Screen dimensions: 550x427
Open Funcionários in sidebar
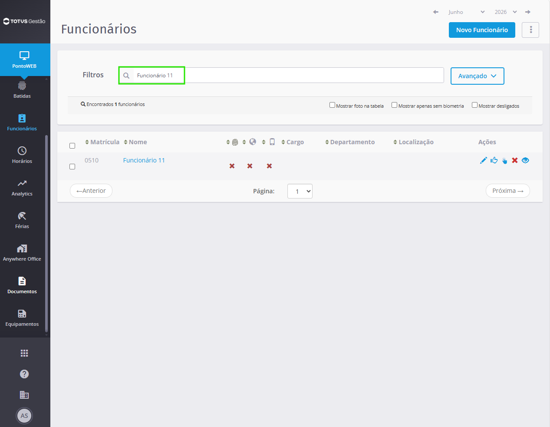(22, 122)
